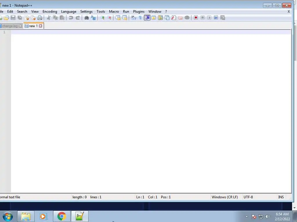Open the Replace dialog icon
Viewport: 297px width, 222px height.
point(93,18)
